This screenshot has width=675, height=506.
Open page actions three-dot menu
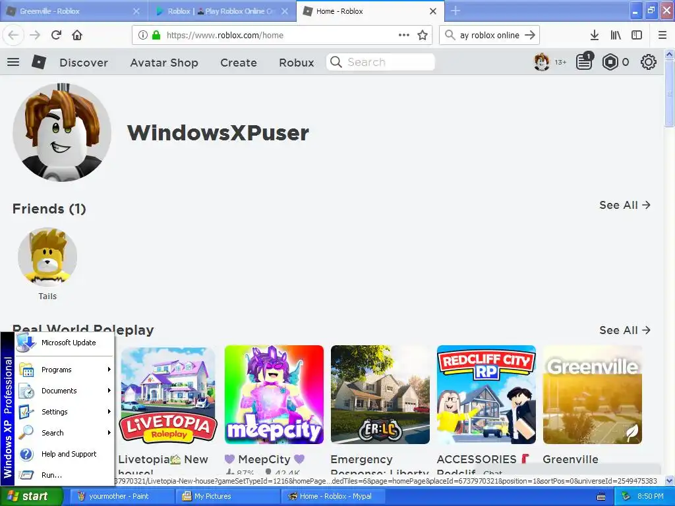click(404, 35)
